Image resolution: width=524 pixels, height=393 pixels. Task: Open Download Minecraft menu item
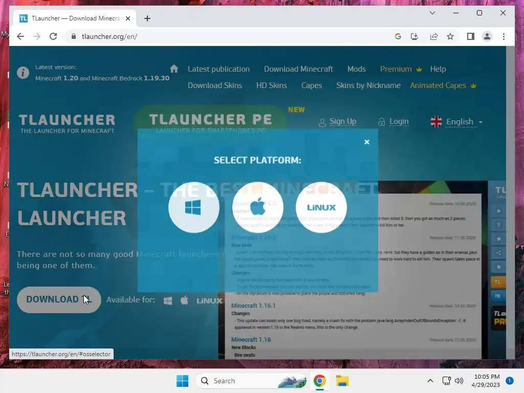298,69
